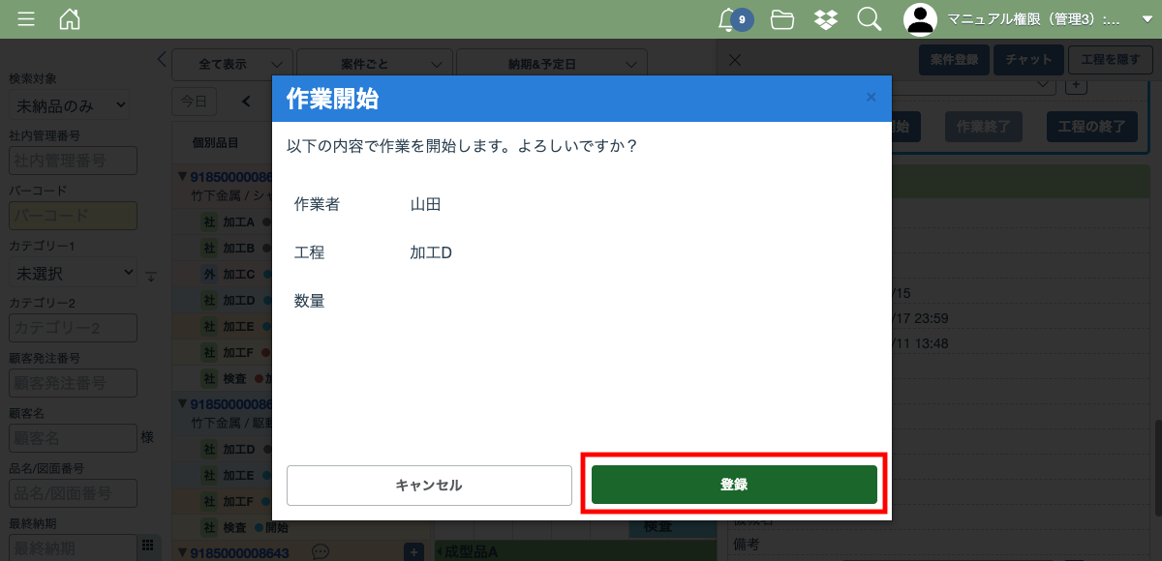Open the hamburger menu

pyautogui.click(x=26, y=19)
